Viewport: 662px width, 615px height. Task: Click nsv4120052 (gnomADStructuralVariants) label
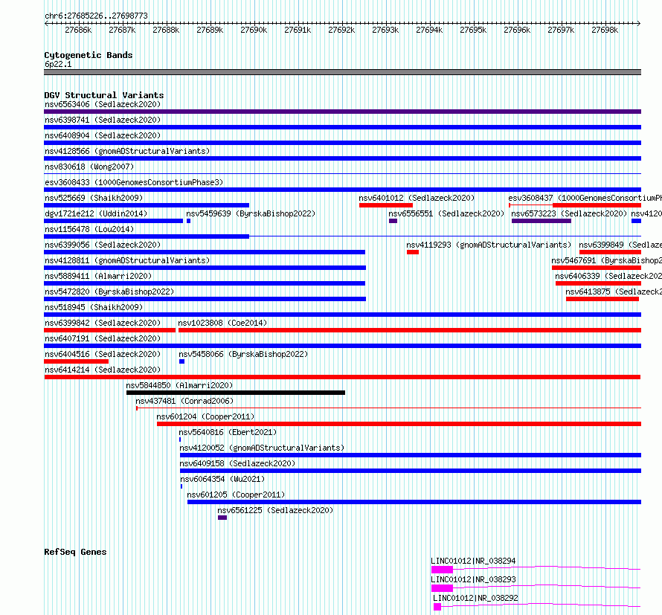coord(262,448)
